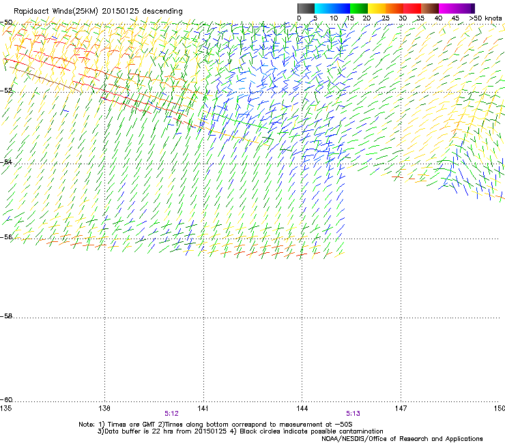Click the gray 0-5 knots legend swatch
The height and width of the screenshot is (443, 505).
coord(306,8)
